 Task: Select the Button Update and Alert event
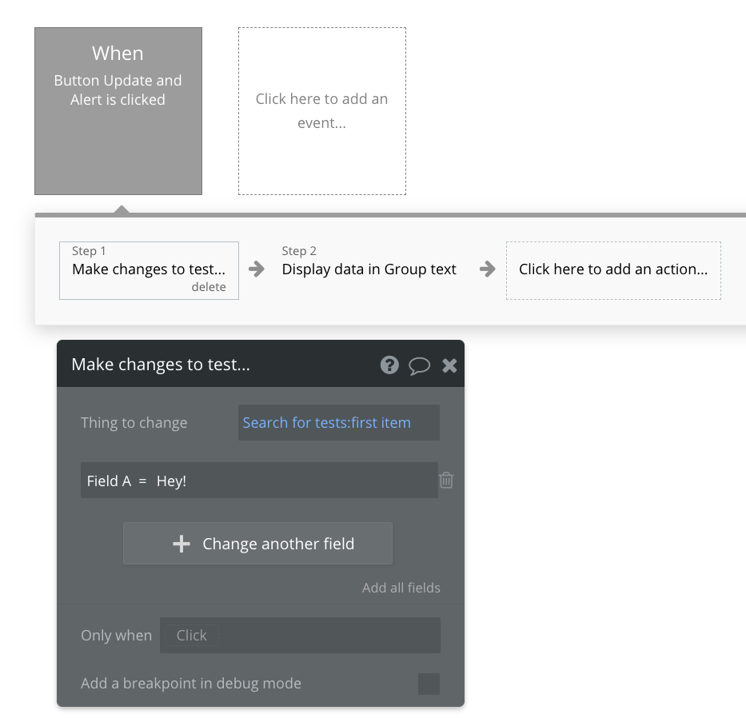118,111
